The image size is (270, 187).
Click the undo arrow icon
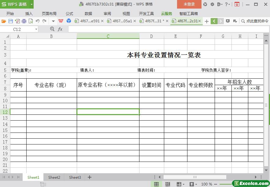pos(37,21)
